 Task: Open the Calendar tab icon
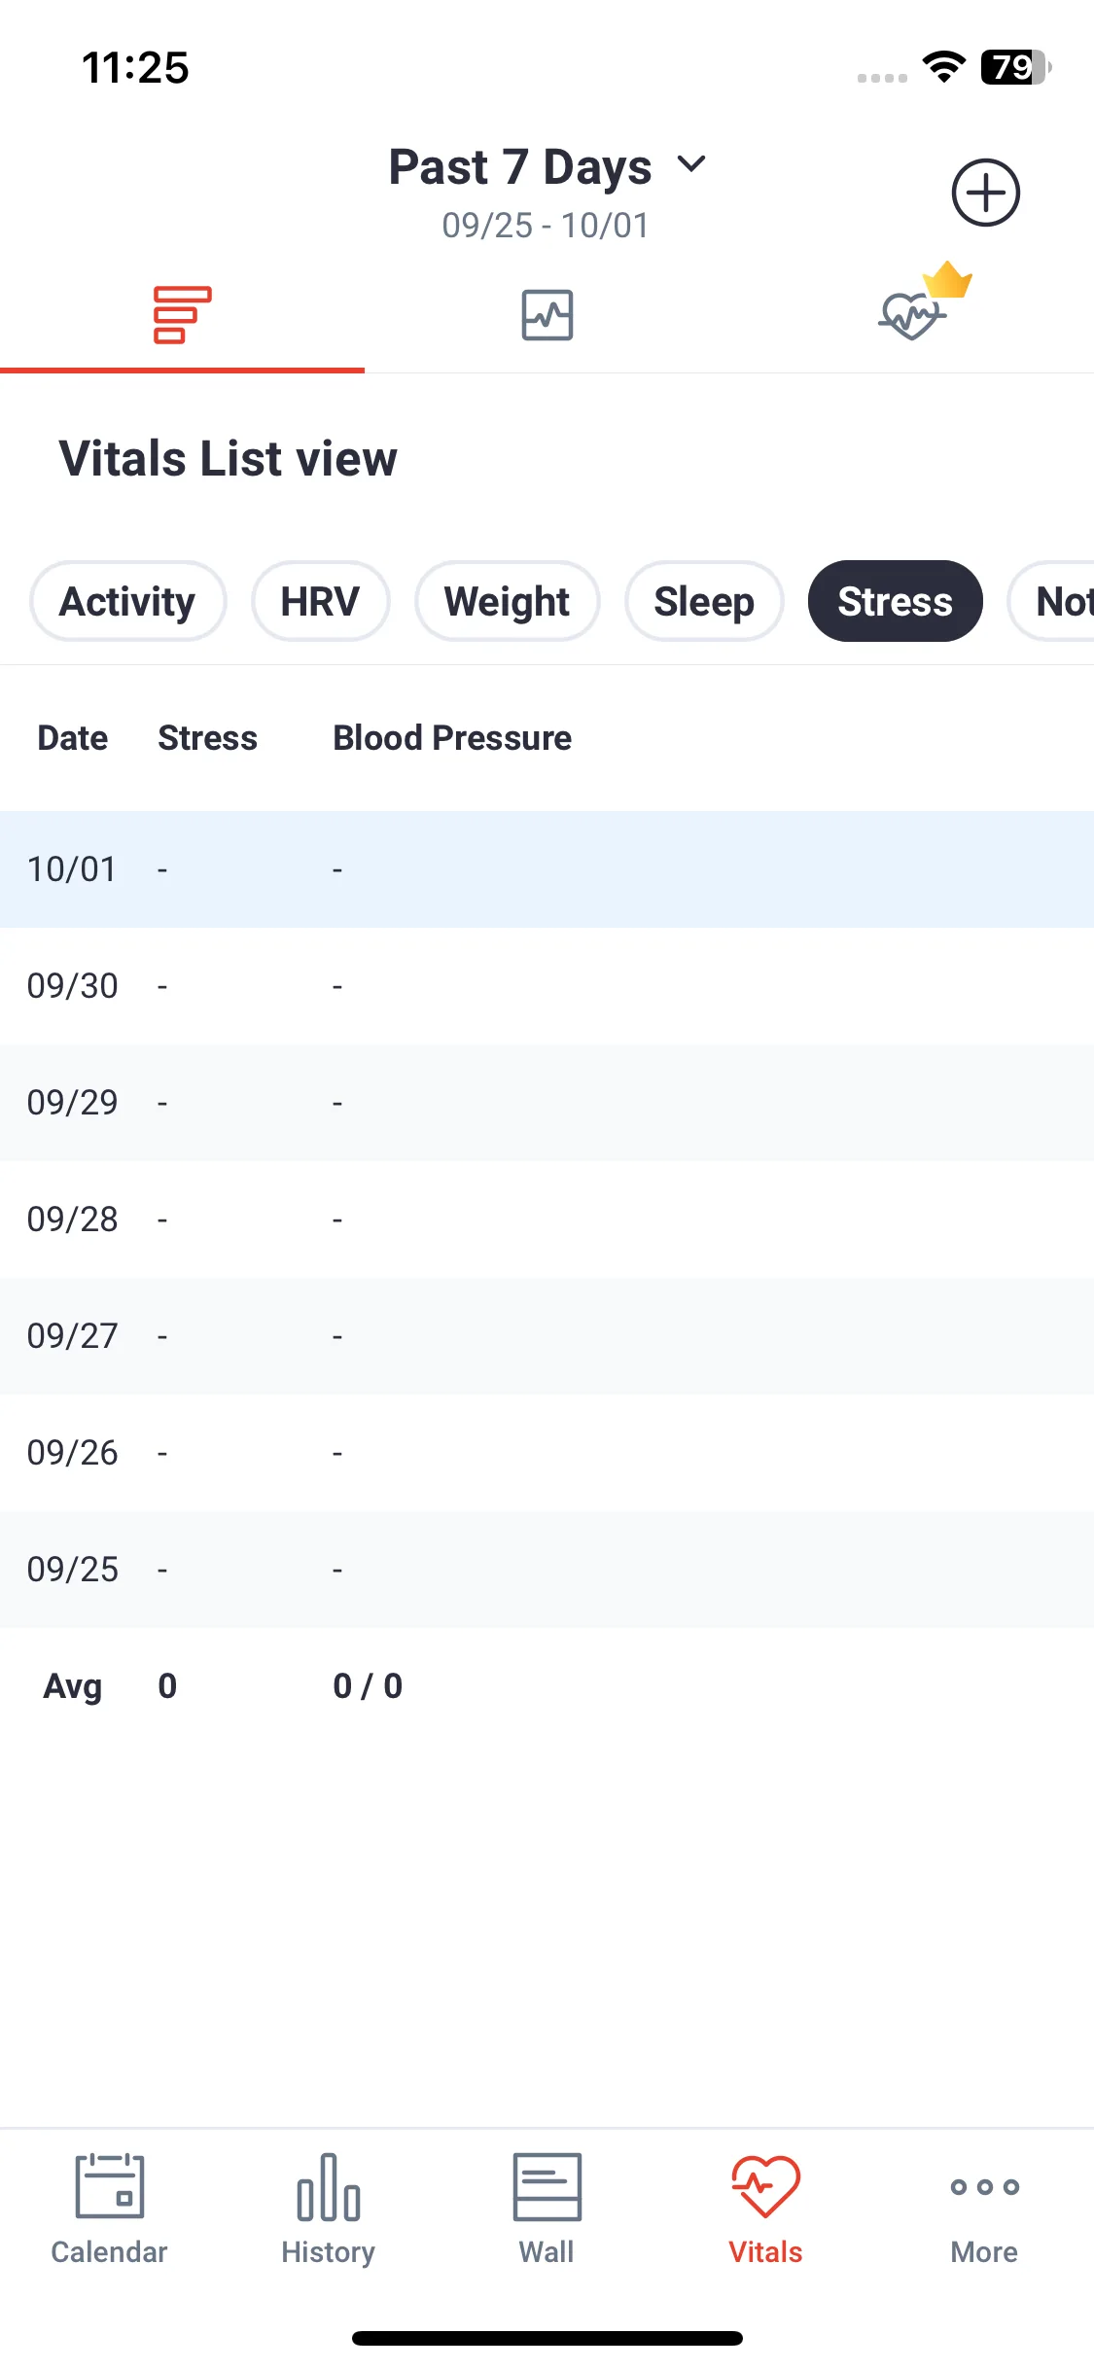(109, 2186)
